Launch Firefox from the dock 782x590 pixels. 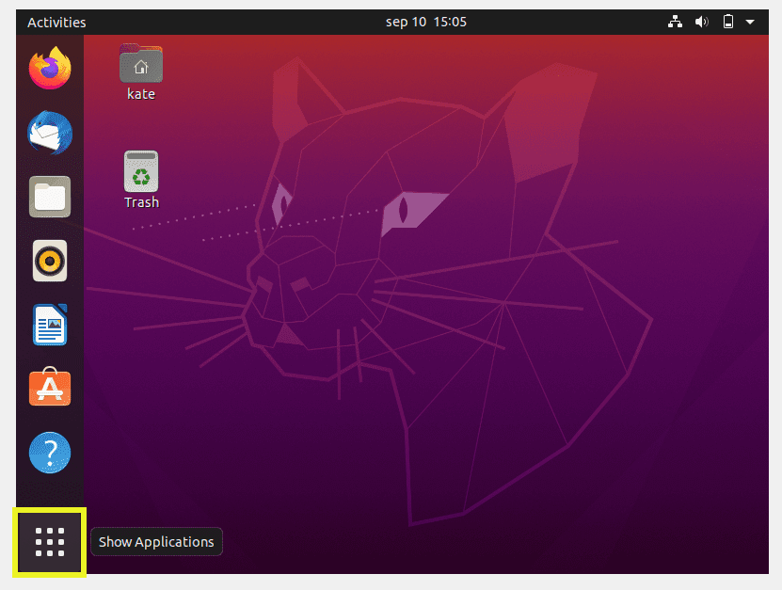coord(50,68)
